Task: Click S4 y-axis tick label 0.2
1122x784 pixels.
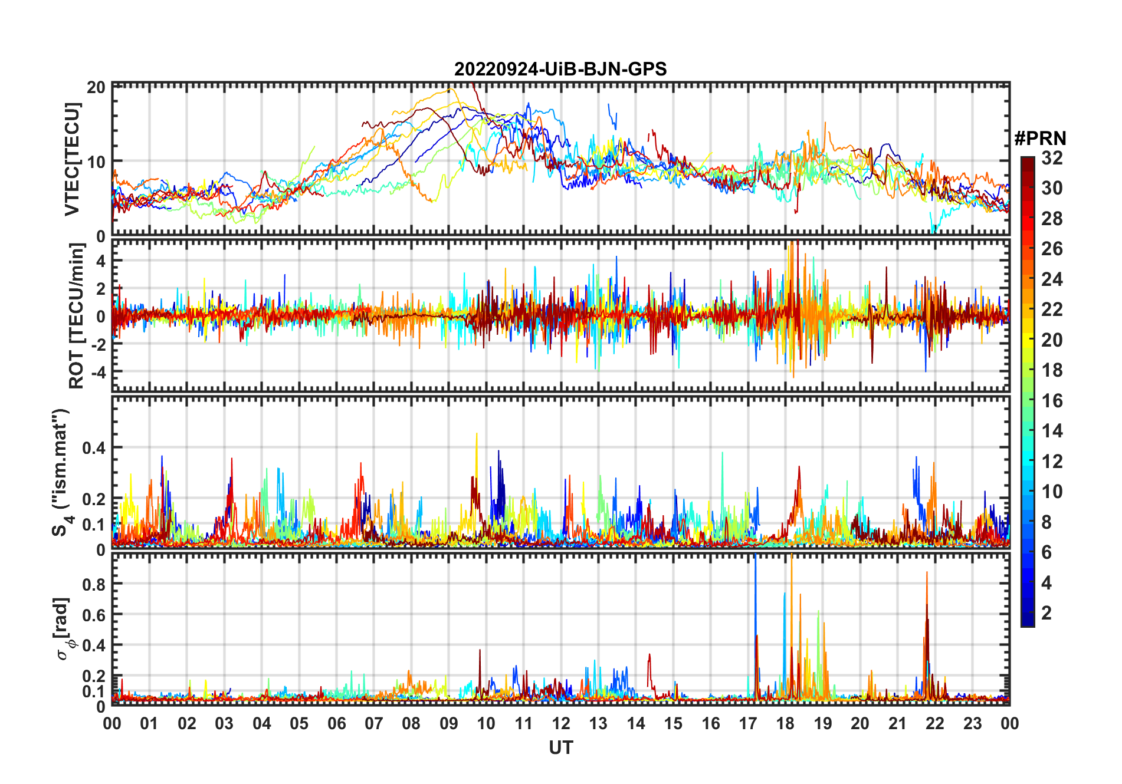Action: click(94, 499)
